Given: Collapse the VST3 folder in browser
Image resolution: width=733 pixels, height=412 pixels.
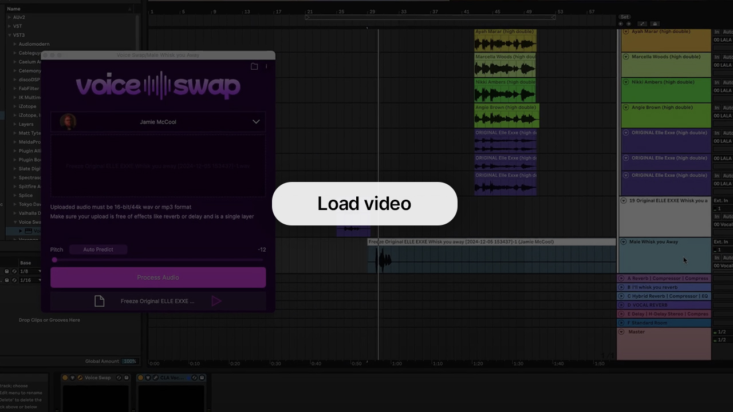Looking at the screenshot, I should click(x=9, y=35).
